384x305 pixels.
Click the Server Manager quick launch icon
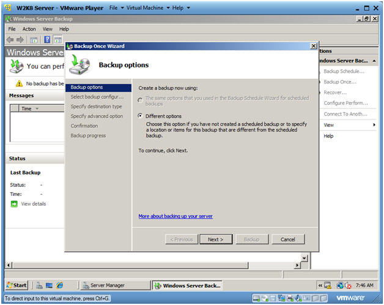coord(39,285)
